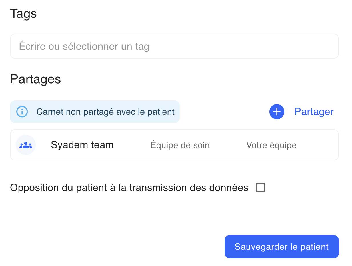Save with 'Sauvegarder le patient' button
352x266 pixels.
[282, 247]
